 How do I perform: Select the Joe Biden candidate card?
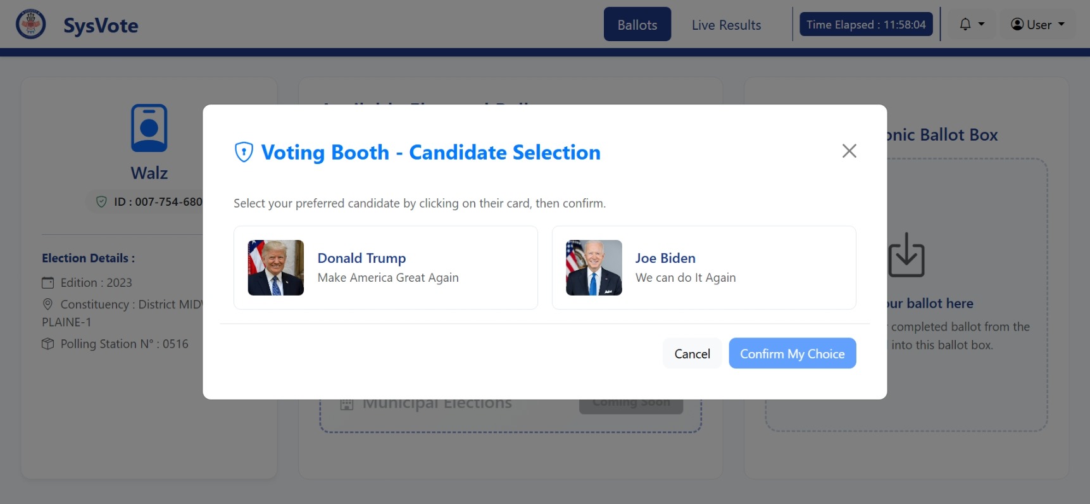click(704, 268)
